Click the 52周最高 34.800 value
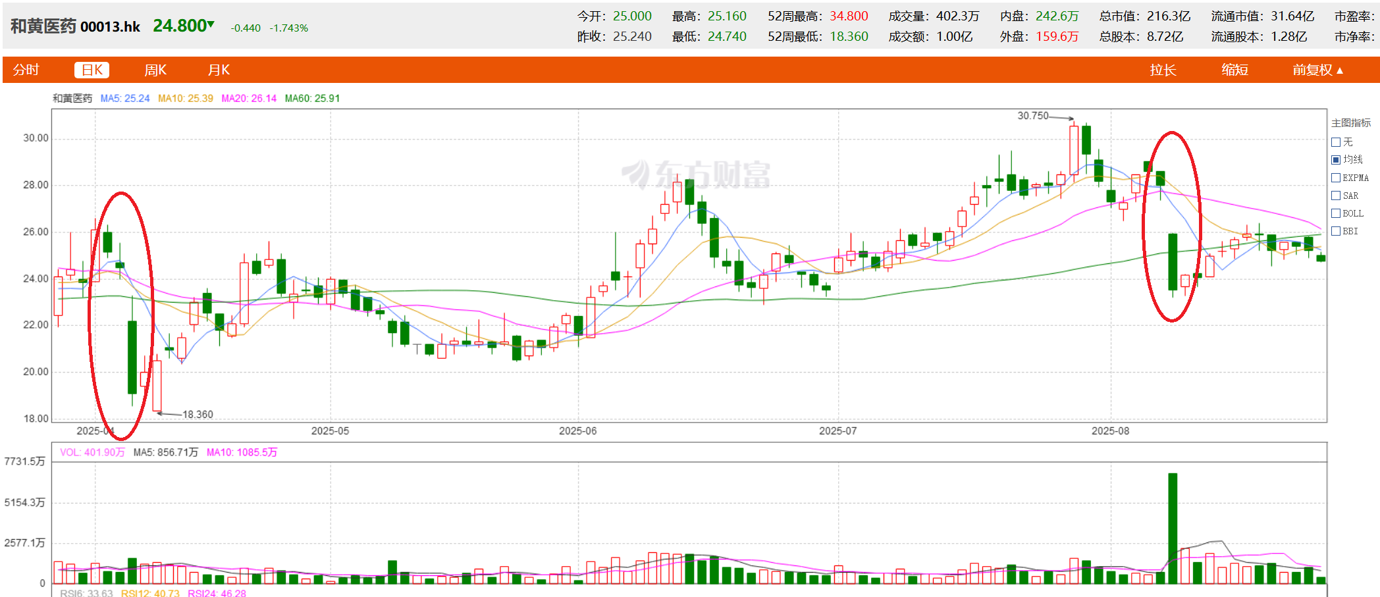This screenshot has width=1380, height=597. click(849, 16)
